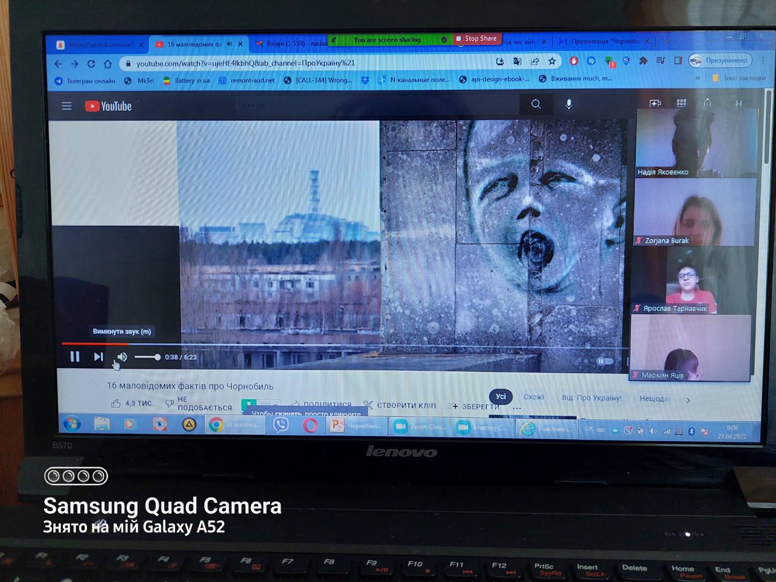Activate YouTube voice search microphone
Viewport: 776px width, 582px height.
tap(569, 104)
